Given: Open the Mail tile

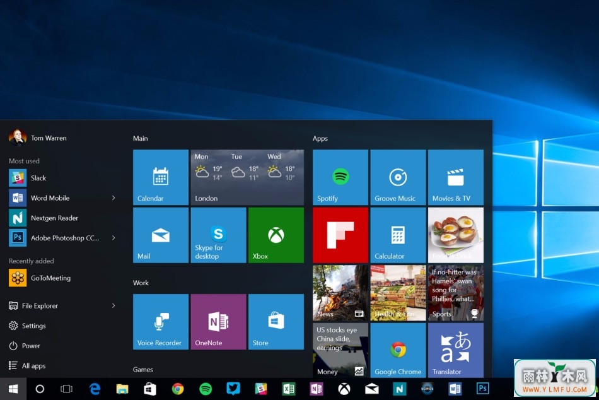Looking at the screenshot, I should [x=160, y=235].
